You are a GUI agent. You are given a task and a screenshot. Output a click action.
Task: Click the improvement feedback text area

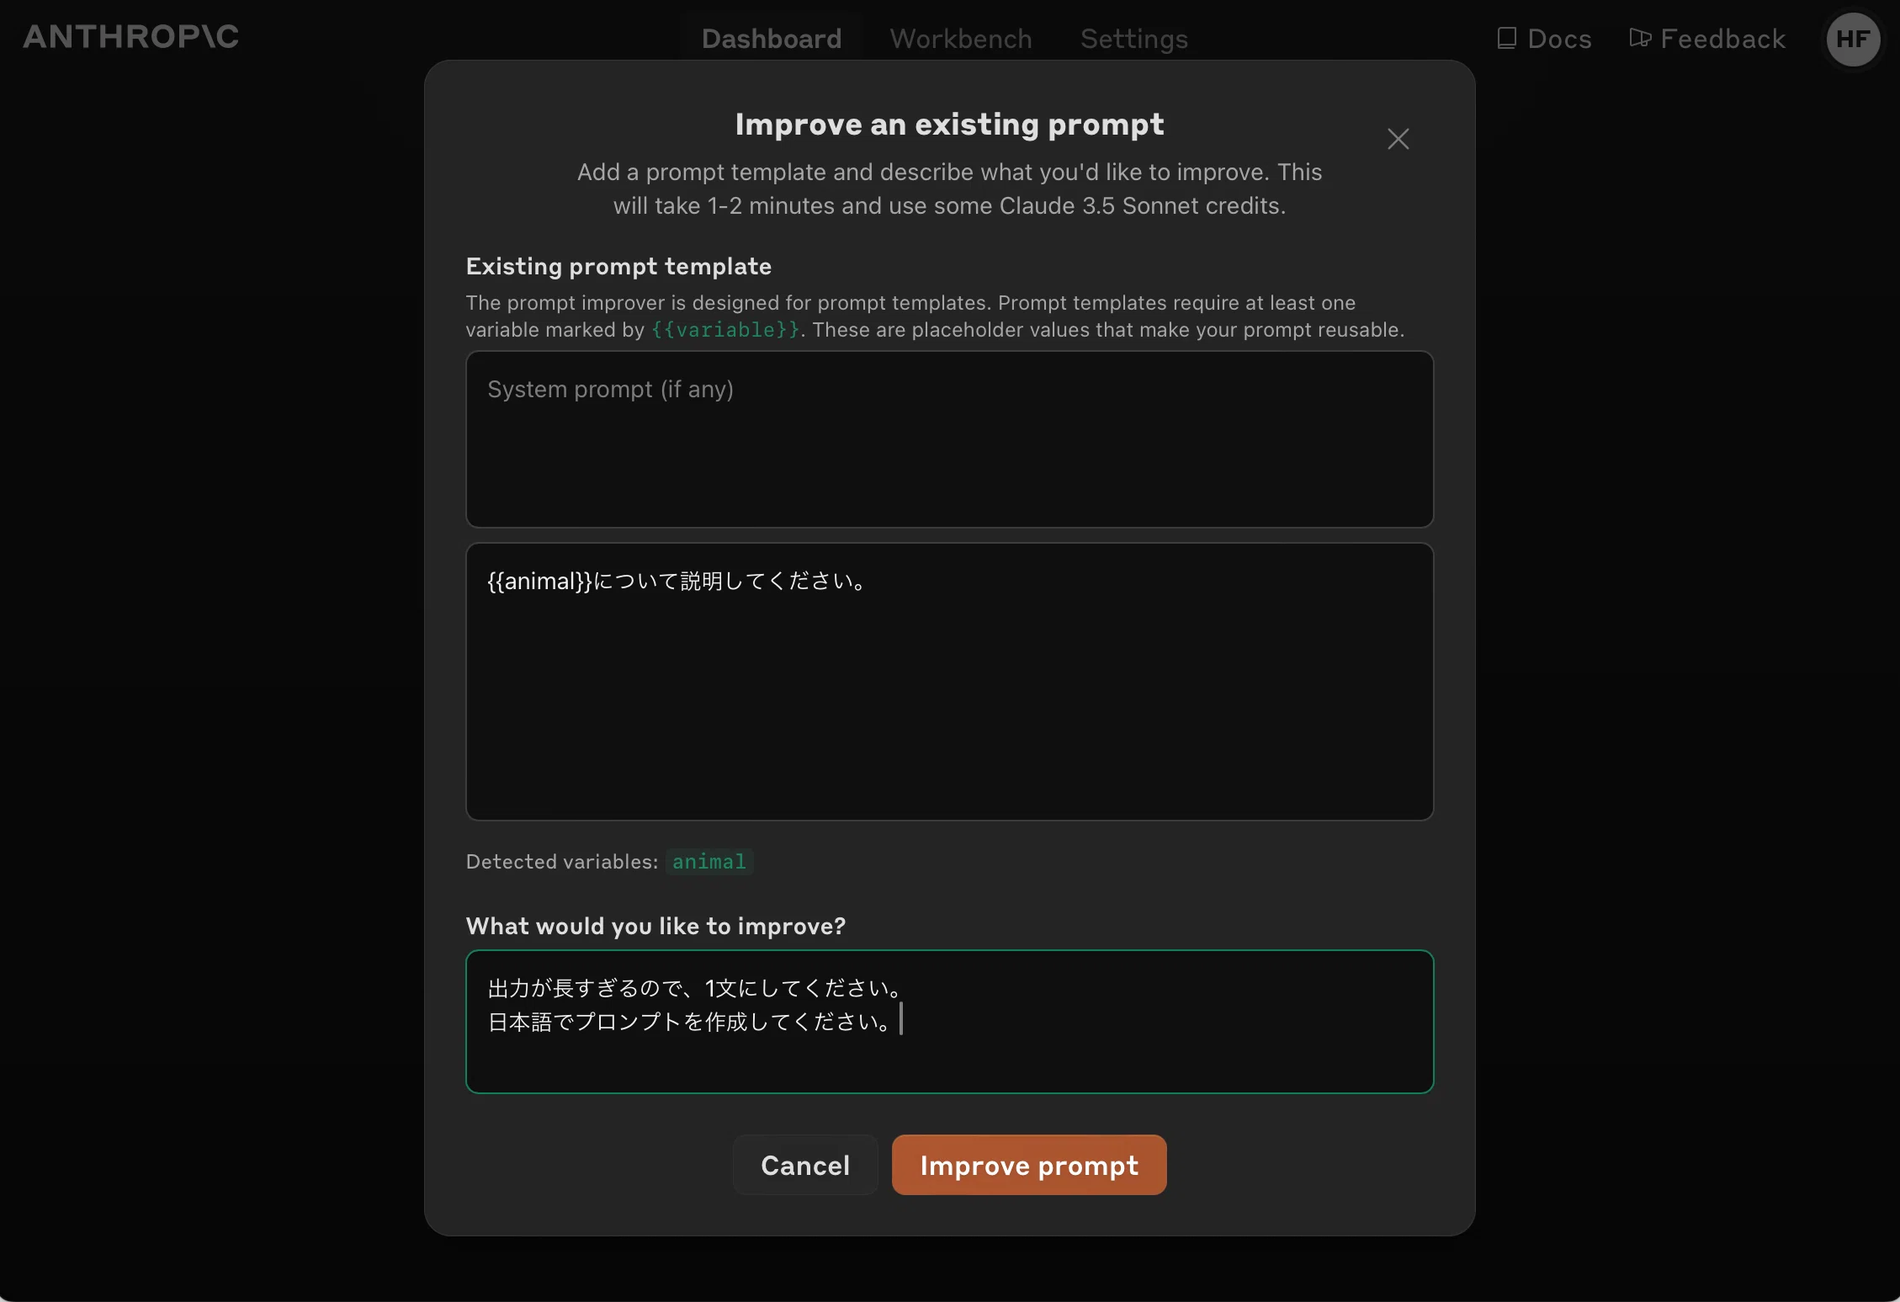click(949, 1022)
